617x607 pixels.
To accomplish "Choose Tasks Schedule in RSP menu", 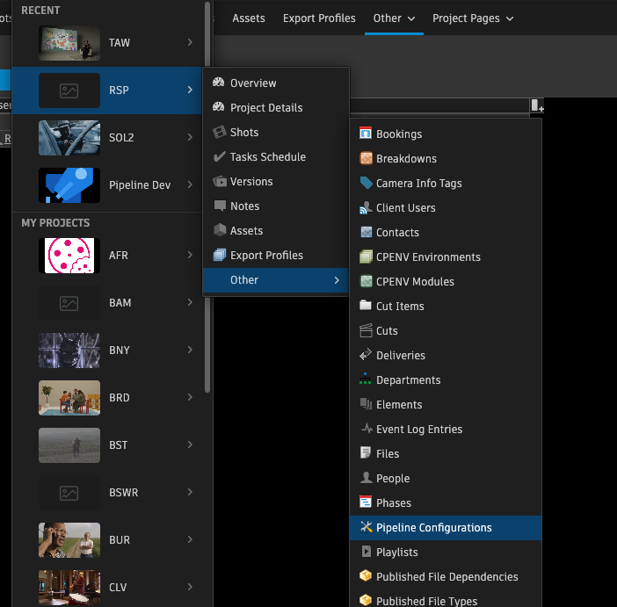I will 267,157.
